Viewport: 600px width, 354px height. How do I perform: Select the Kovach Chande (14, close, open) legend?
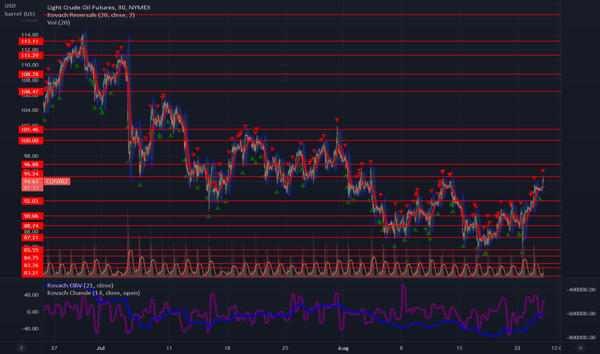point(93,293)
